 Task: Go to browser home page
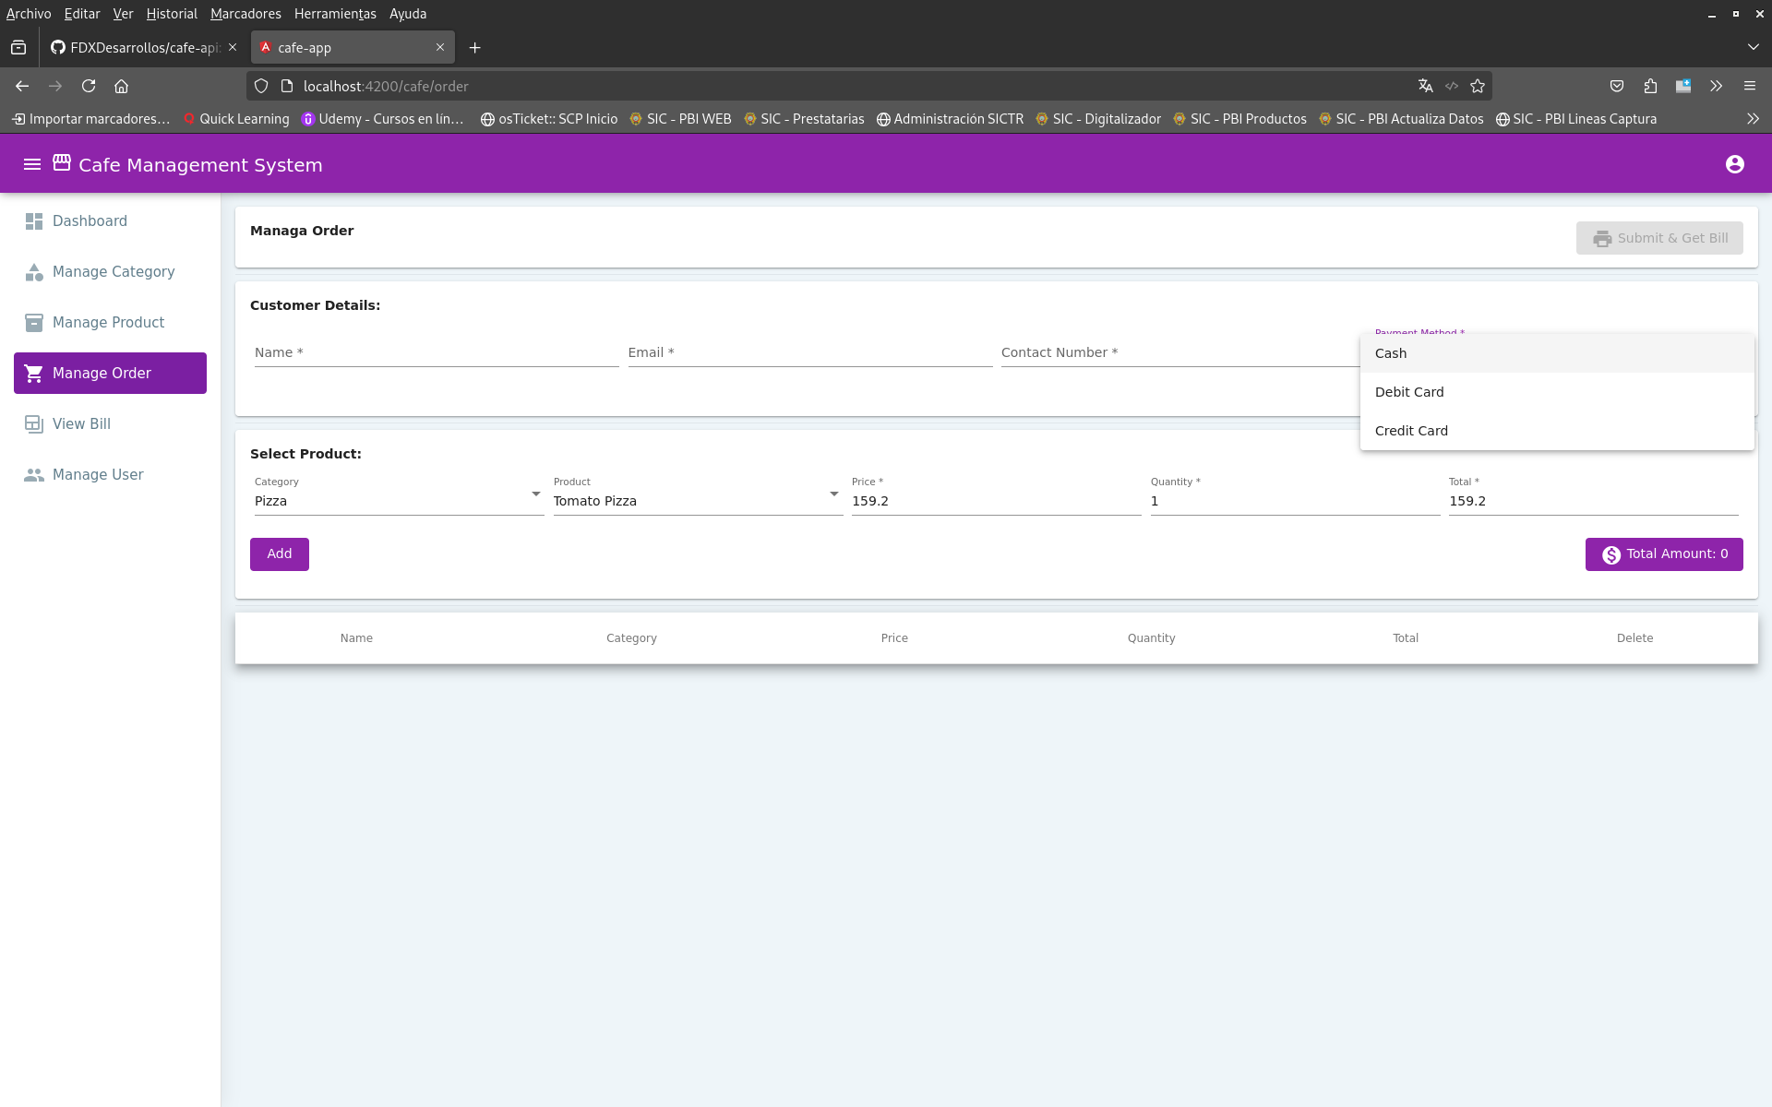pyautogui.click(x=121, y=86)
